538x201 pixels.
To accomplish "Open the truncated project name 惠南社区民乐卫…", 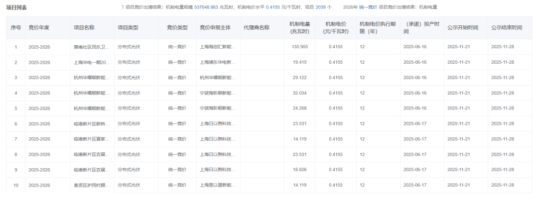I will 92,47.
